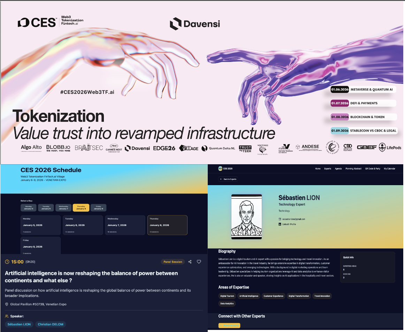
Task: Click the Digital Transformation expertise tag
Action: [x=299, y=296]
